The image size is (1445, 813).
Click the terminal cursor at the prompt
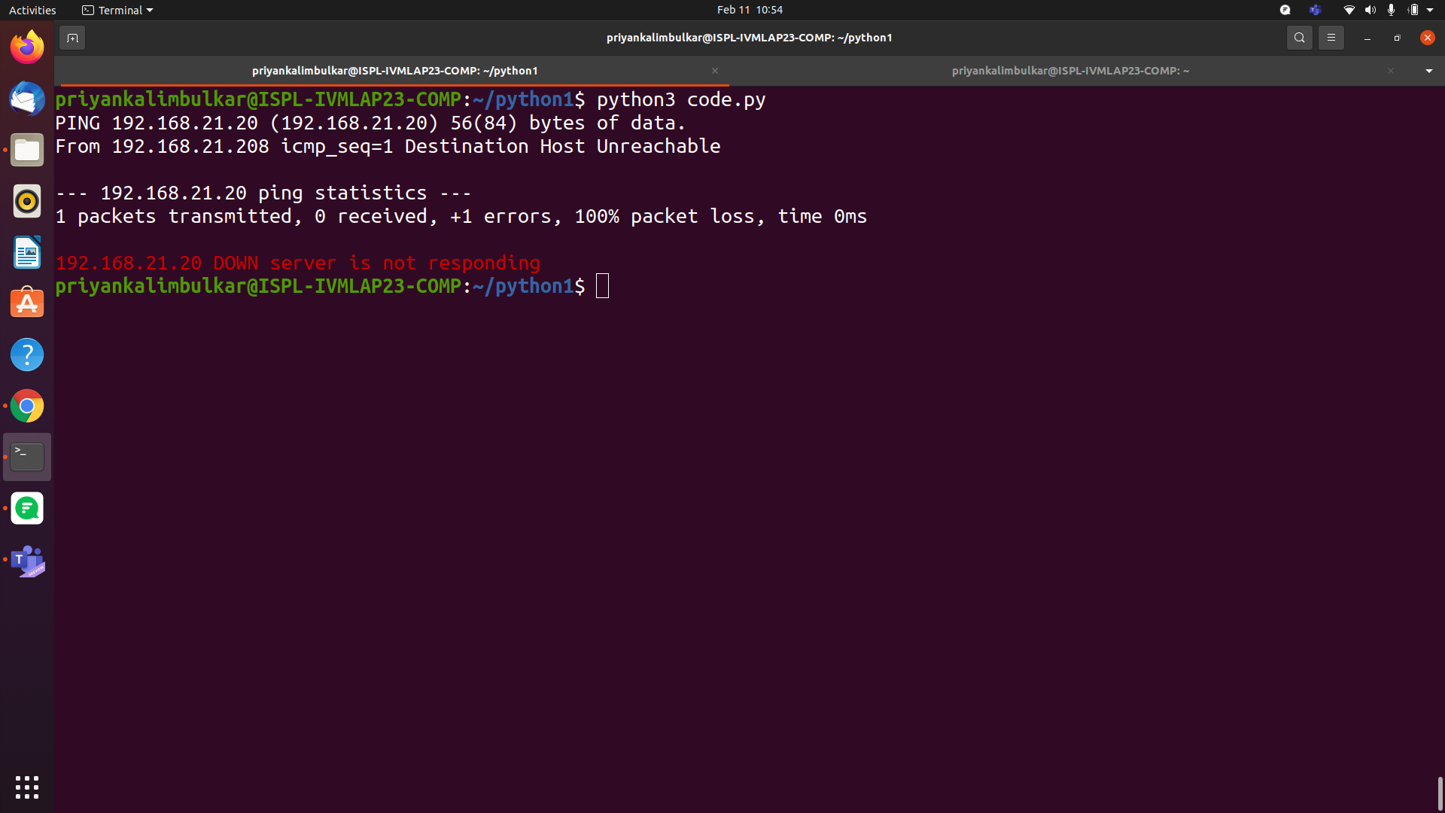coord(602,286)
